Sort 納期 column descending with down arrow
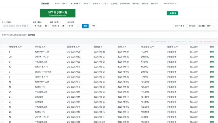Image resolution: width=218 pixels, height=123 pixels. (125, 47)
